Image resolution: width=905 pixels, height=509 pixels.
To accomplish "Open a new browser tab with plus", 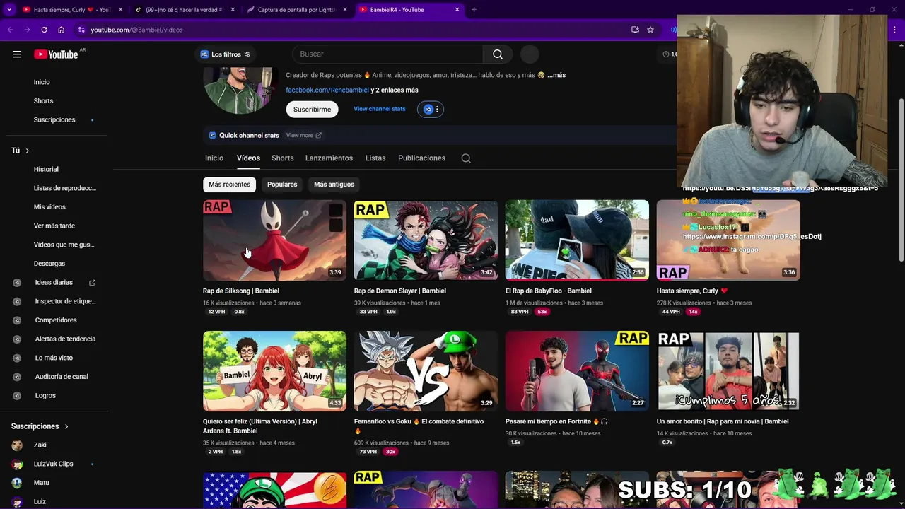I will (474, 10).
